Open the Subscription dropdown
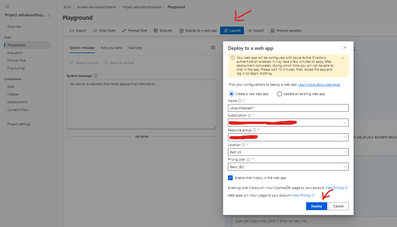The image size is (397, 227). click(288, 123)
